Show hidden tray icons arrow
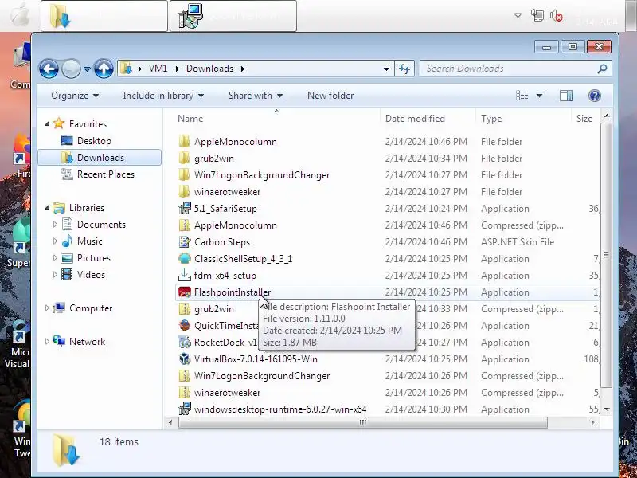Image resolution: width=637 pixels, height=478 pixels. click(x=518, y=15)
